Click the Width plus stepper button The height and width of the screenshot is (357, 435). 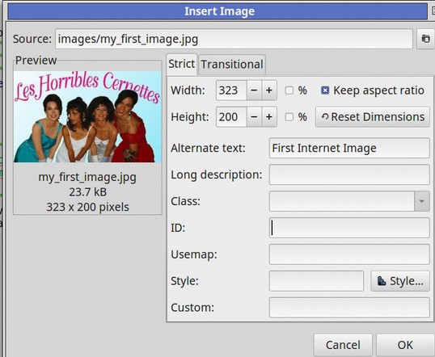(x=268, y=90)
